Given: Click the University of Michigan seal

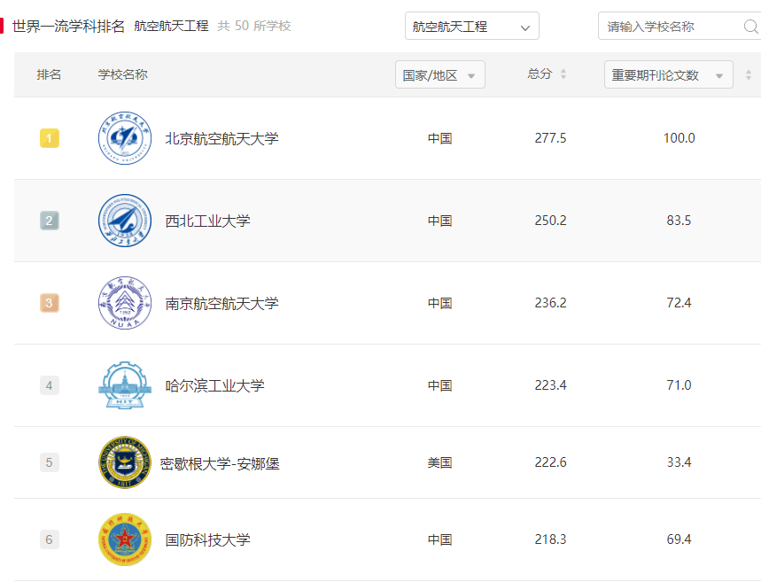Looking at the screenshot, I should click(125, 462).
